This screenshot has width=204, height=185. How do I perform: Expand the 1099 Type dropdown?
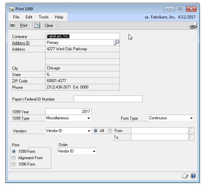pyautogui.click(x=89, y=118)
